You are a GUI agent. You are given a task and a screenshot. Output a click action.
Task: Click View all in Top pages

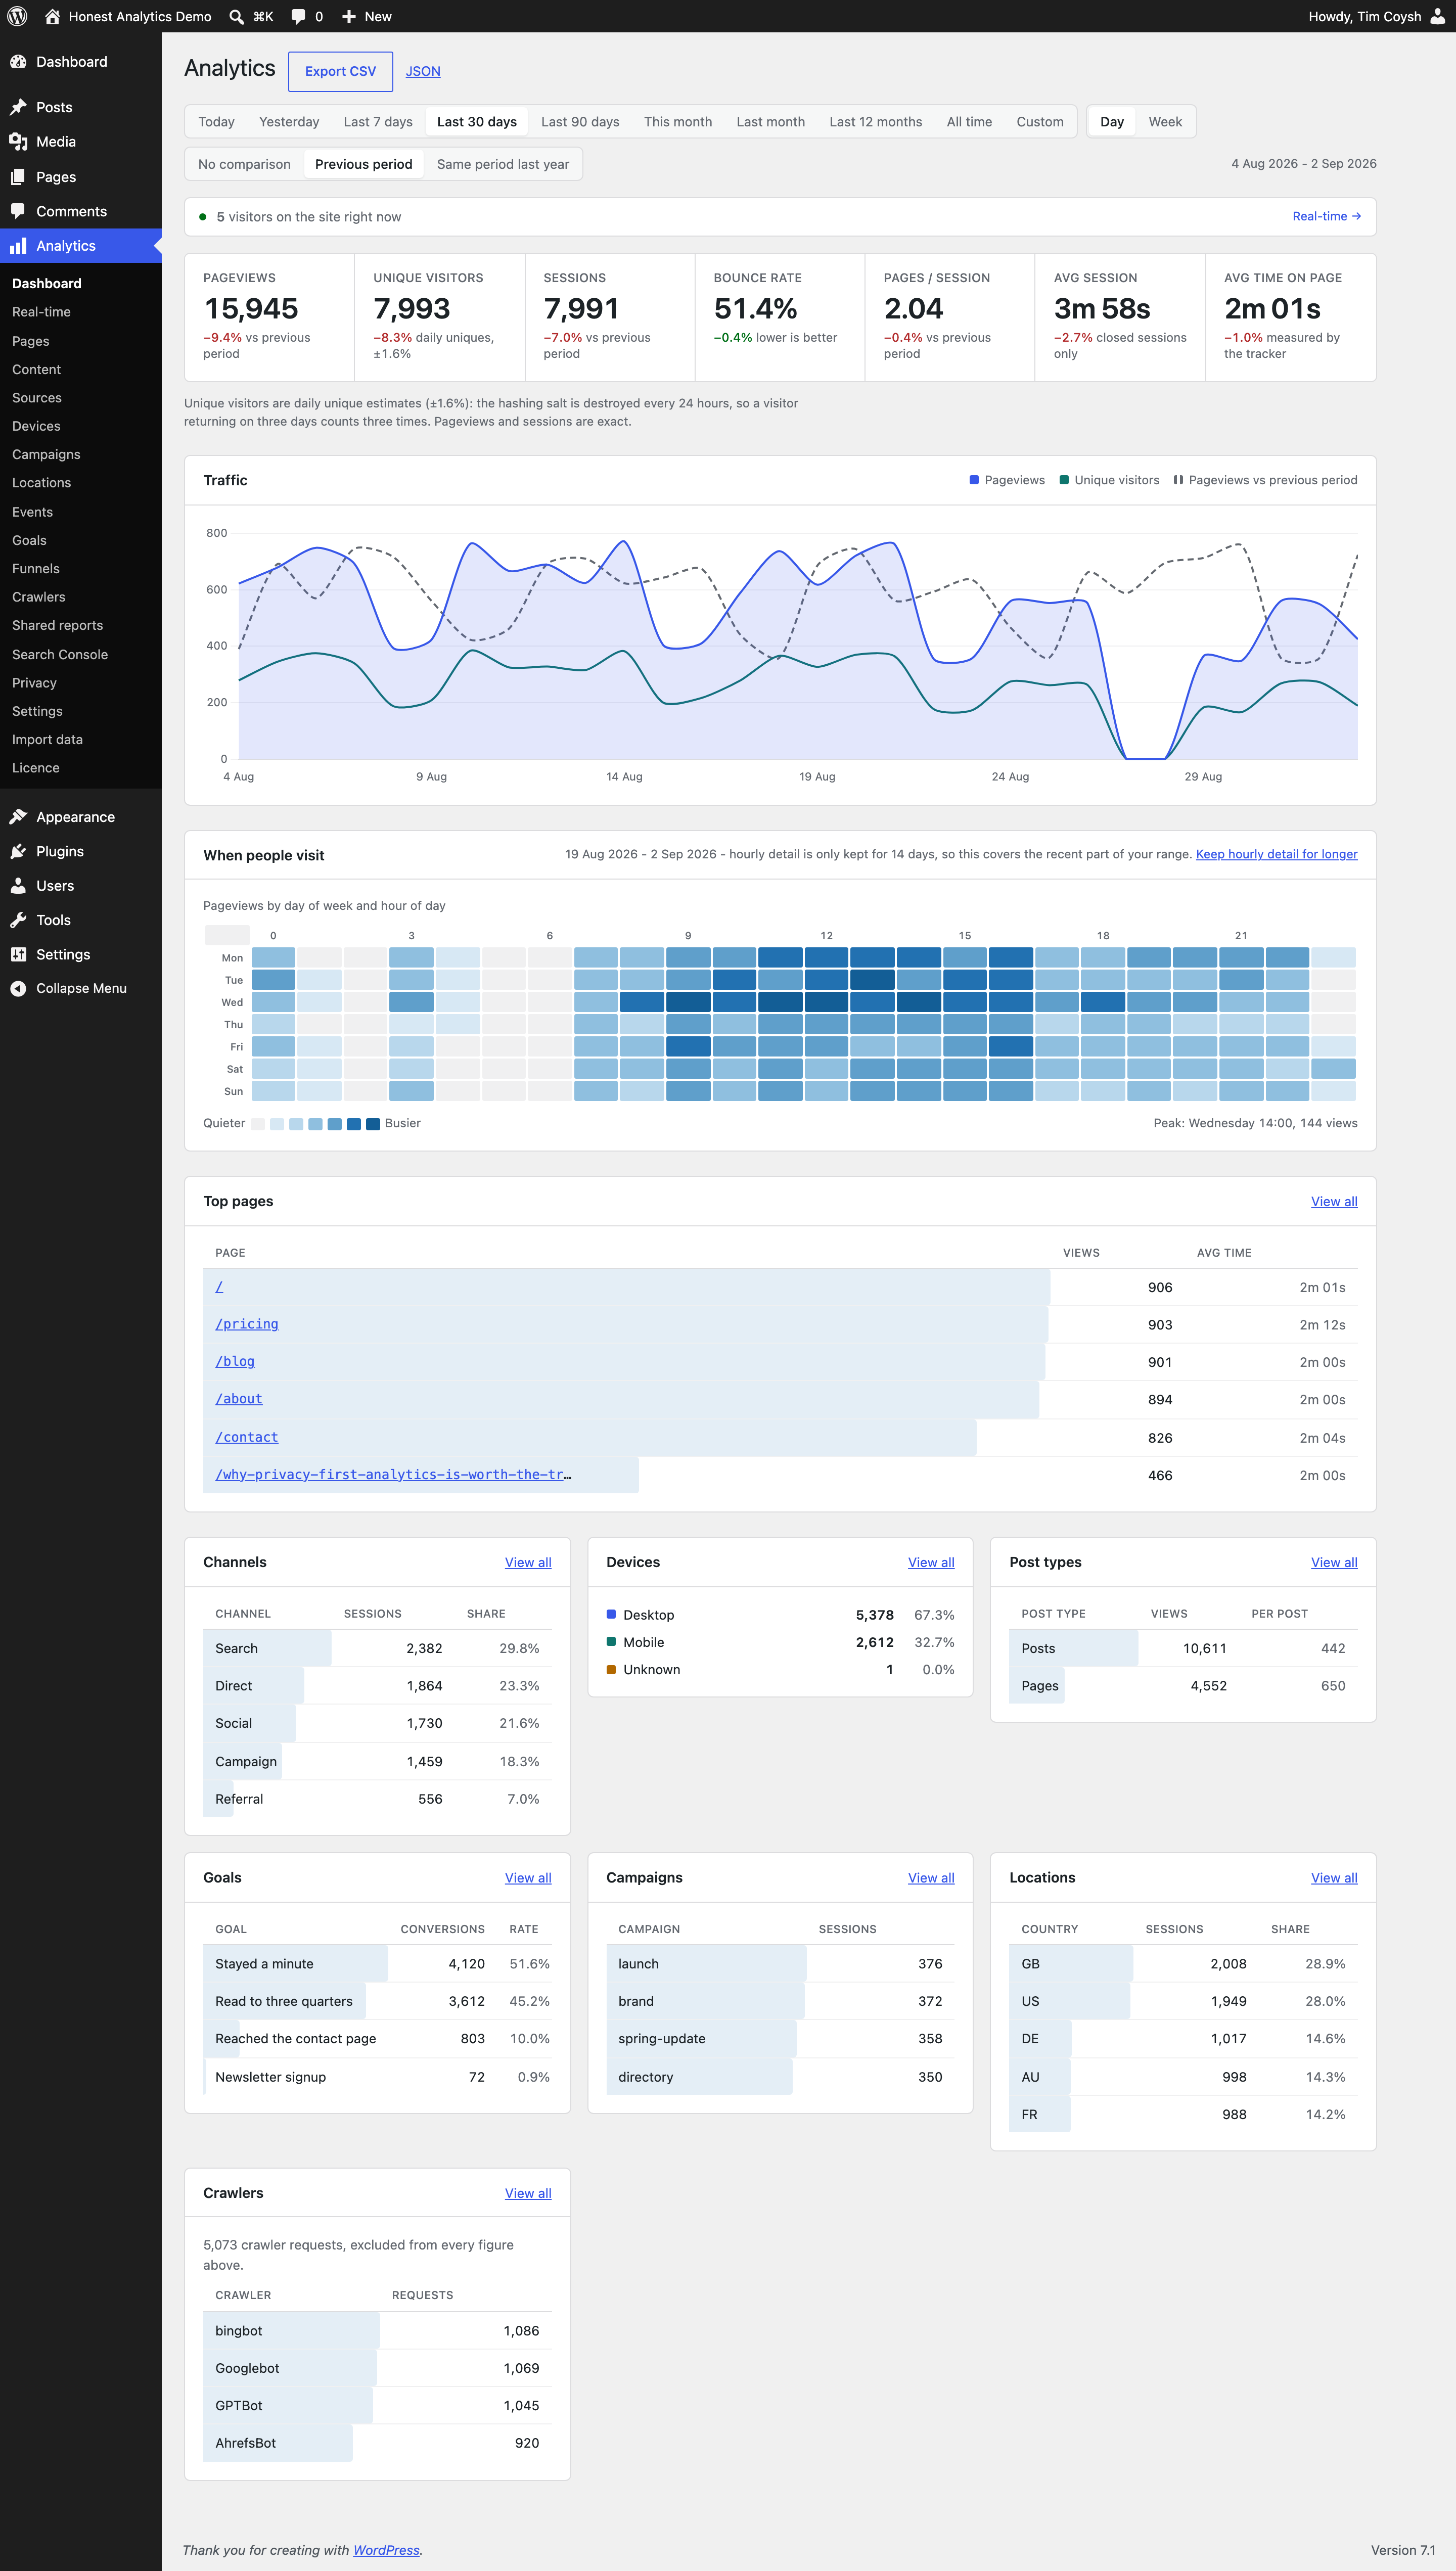point(1334,1202)
